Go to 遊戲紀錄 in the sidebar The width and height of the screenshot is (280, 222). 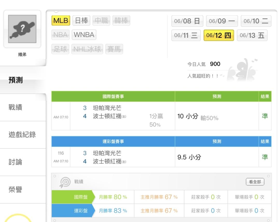(x=23, y=135)
